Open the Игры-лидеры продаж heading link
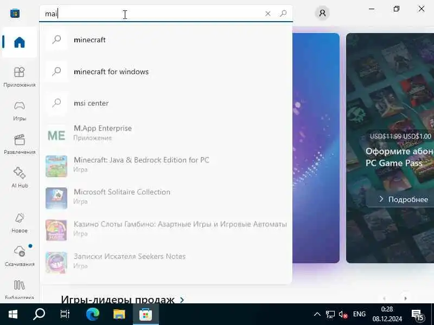 118,300
